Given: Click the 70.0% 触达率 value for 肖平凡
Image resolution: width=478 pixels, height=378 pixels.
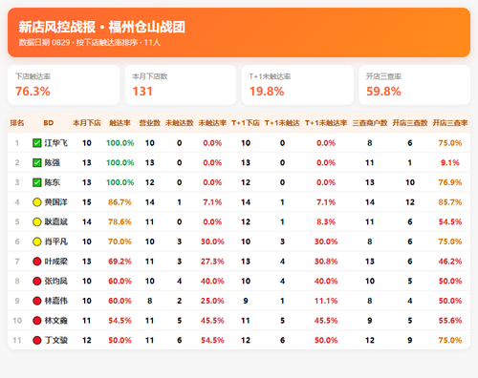Looking at the screenshot, I should coord(119,241).
